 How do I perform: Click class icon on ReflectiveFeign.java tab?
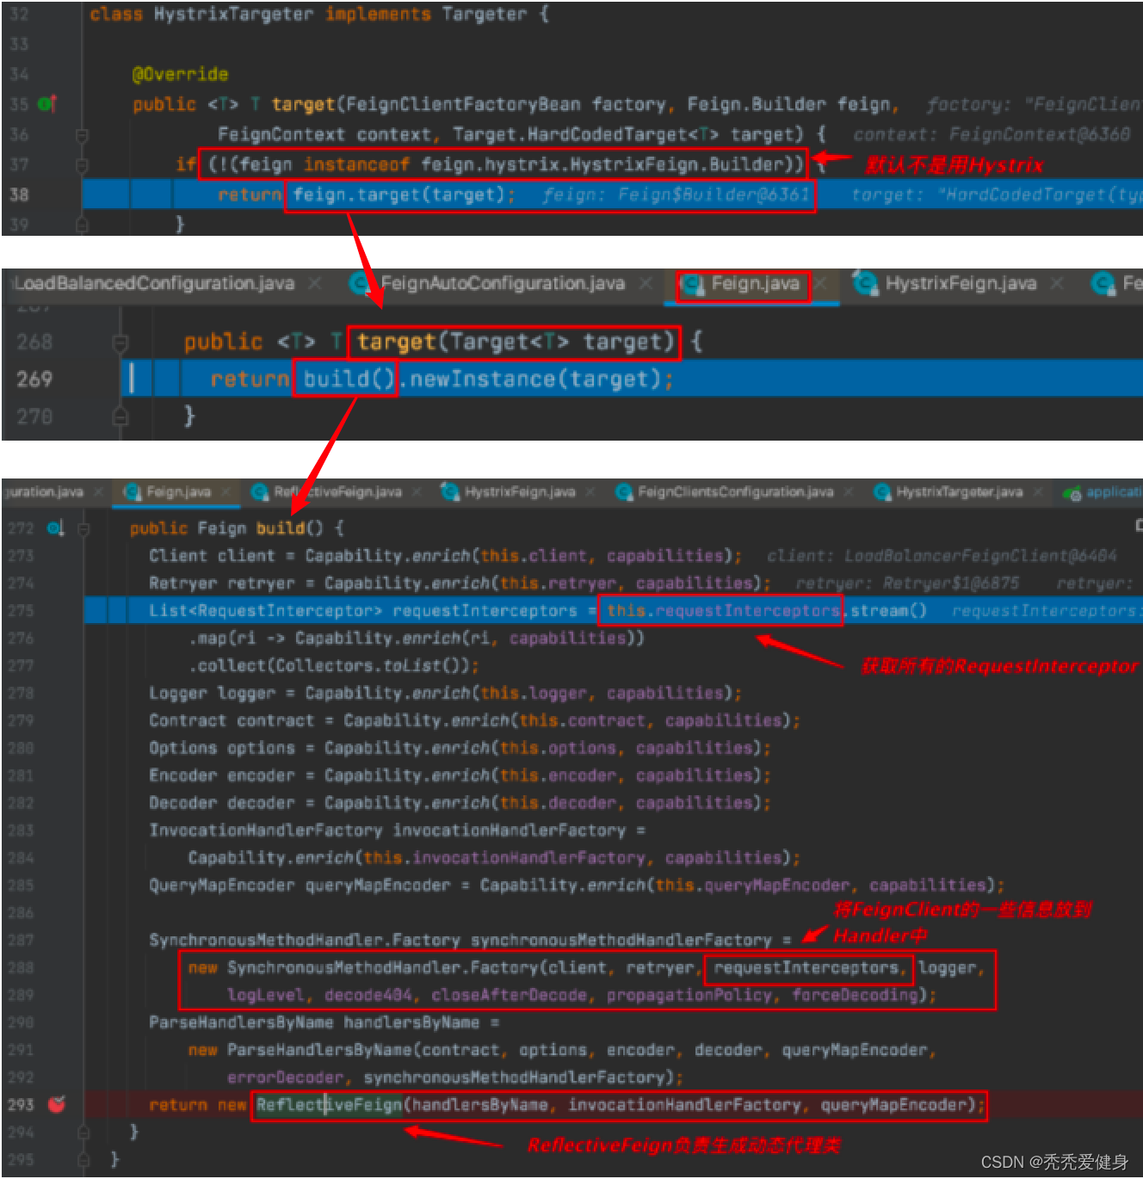coord(260,492)
